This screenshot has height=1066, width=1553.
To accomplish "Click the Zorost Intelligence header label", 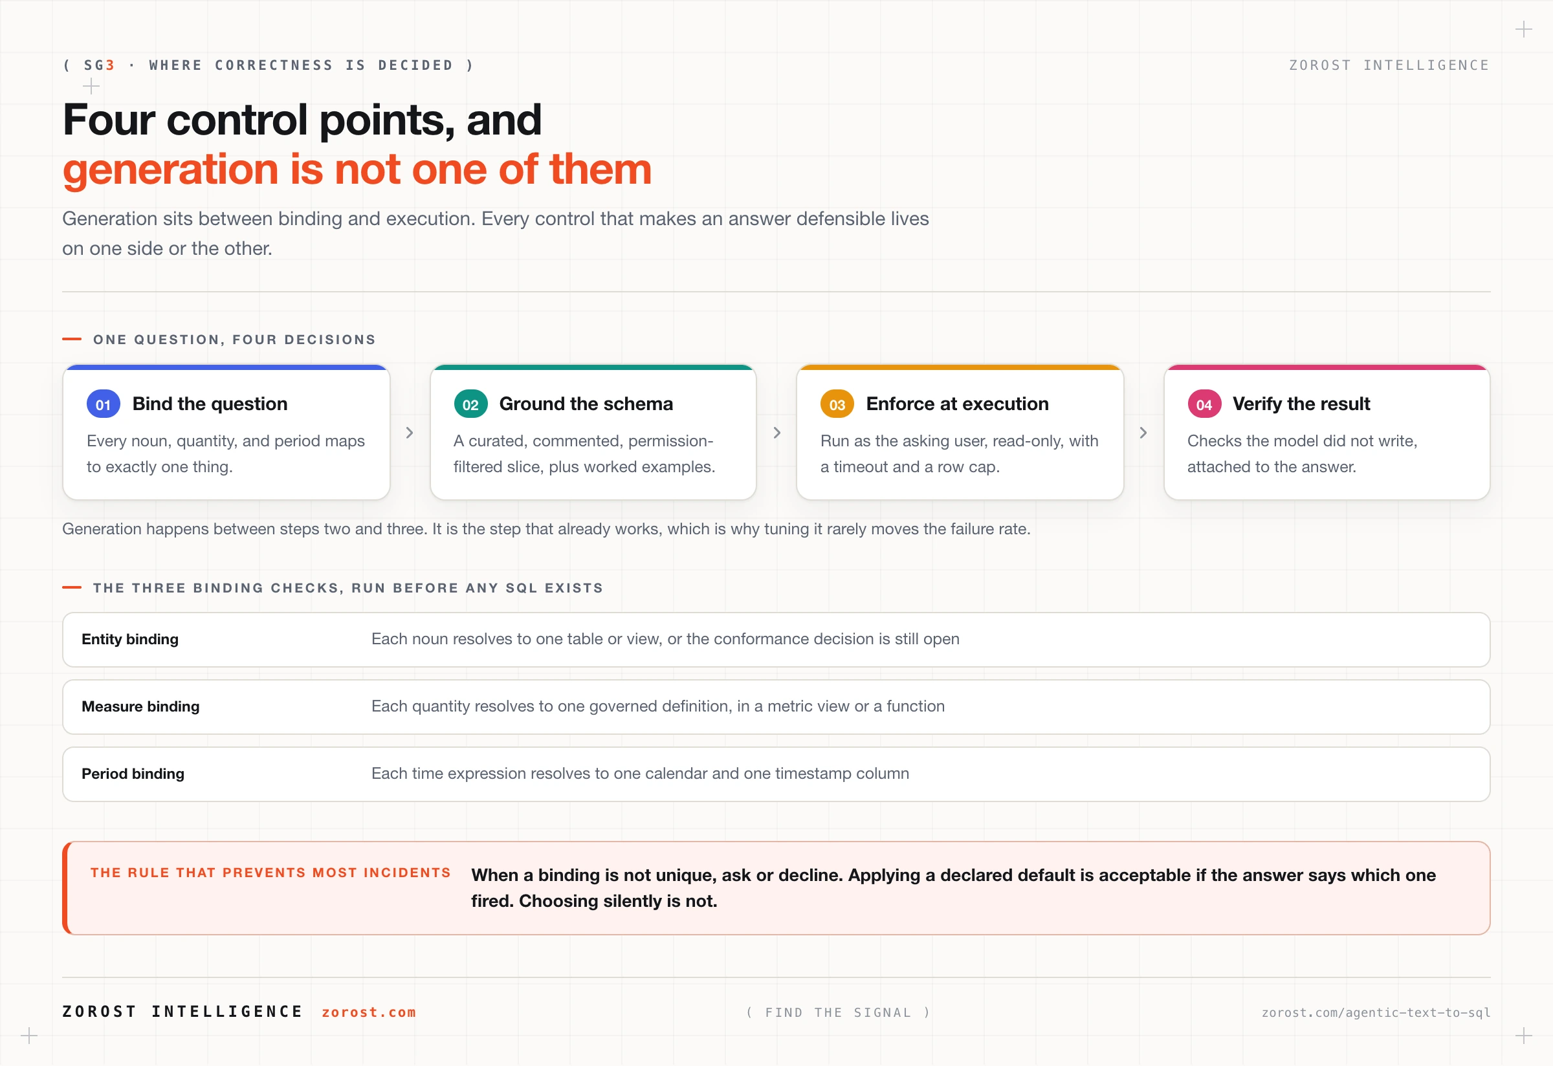I will (x=1389, y=65).
